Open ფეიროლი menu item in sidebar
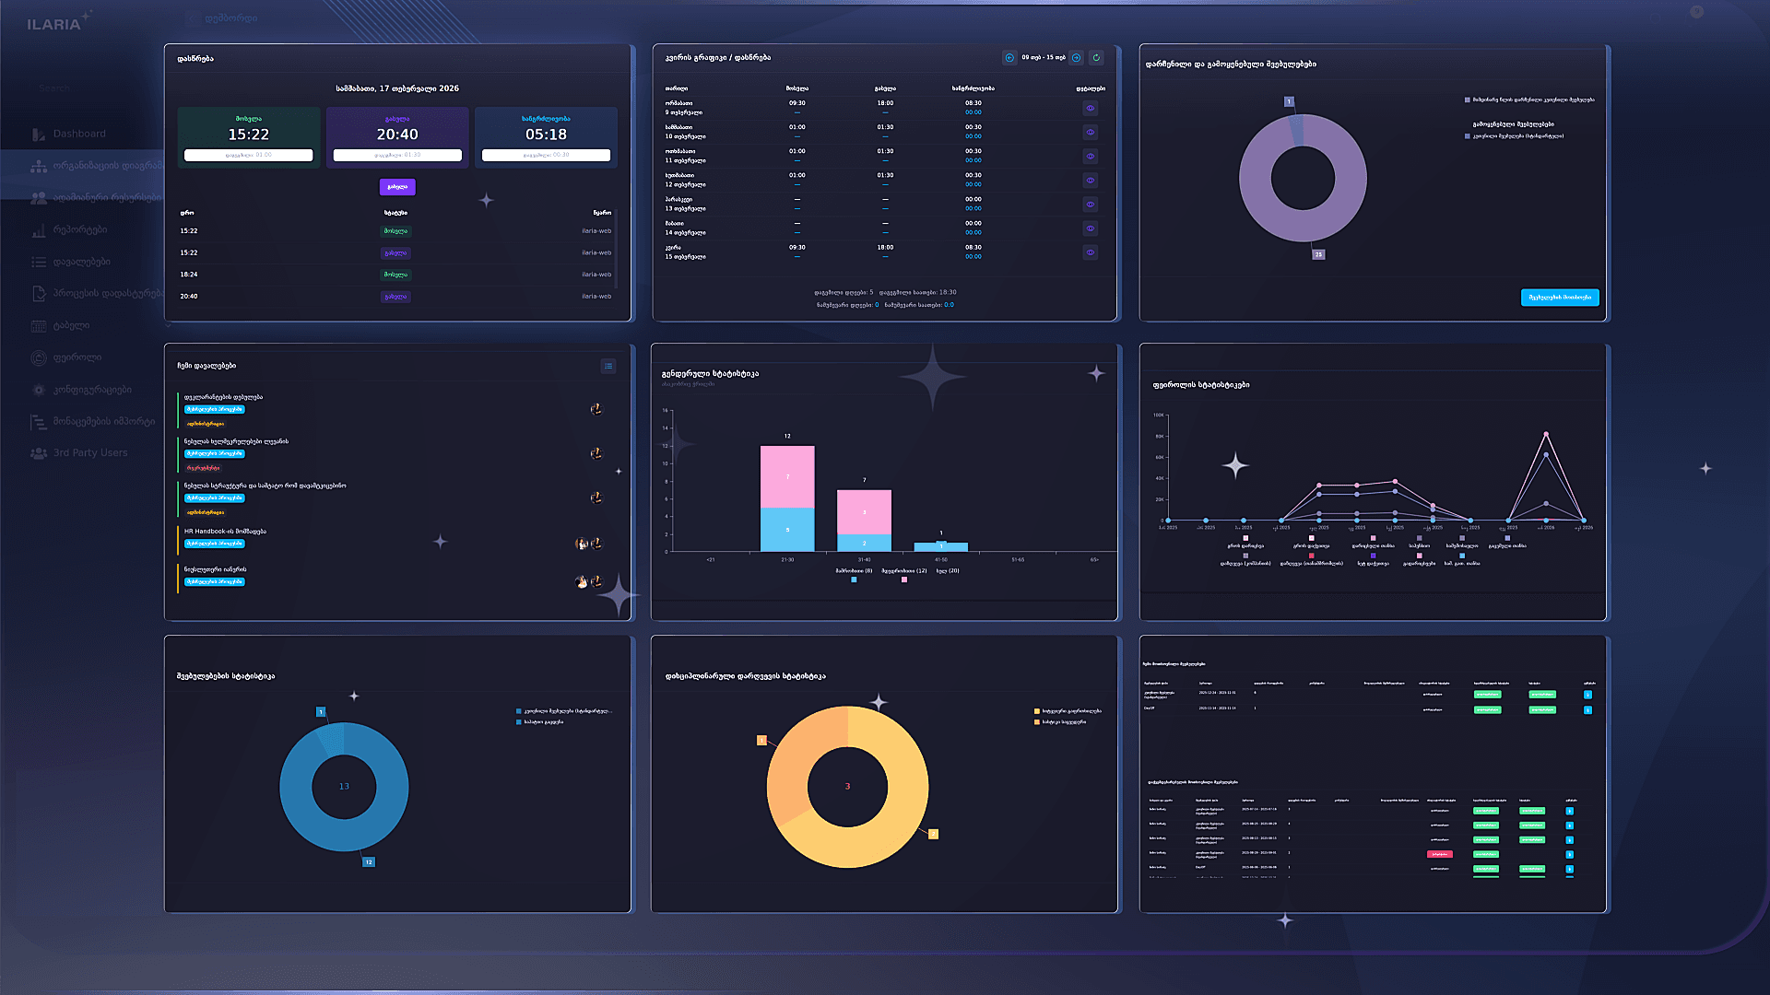Screen dimensions: 1770x995 (77, 357)
